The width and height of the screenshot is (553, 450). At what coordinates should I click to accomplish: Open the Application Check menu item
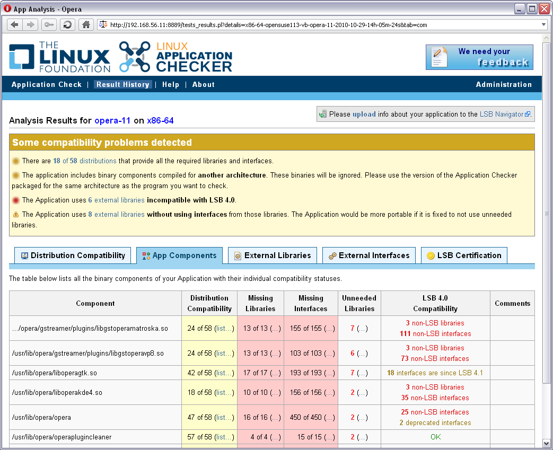point(47,85)
